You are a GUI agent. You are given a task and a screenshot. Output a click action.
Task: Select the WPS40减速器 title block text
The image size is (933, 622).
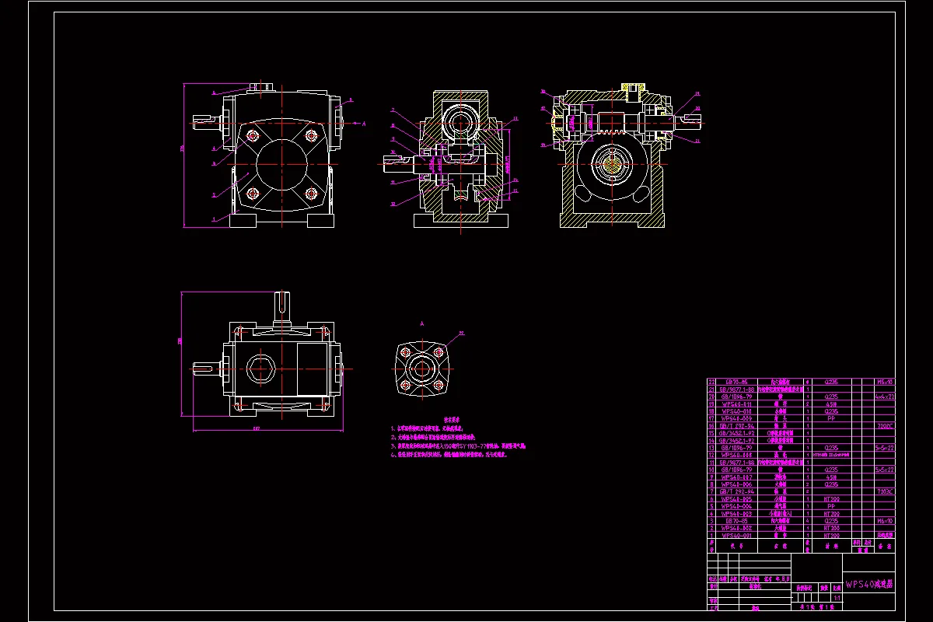pos(871,584)
